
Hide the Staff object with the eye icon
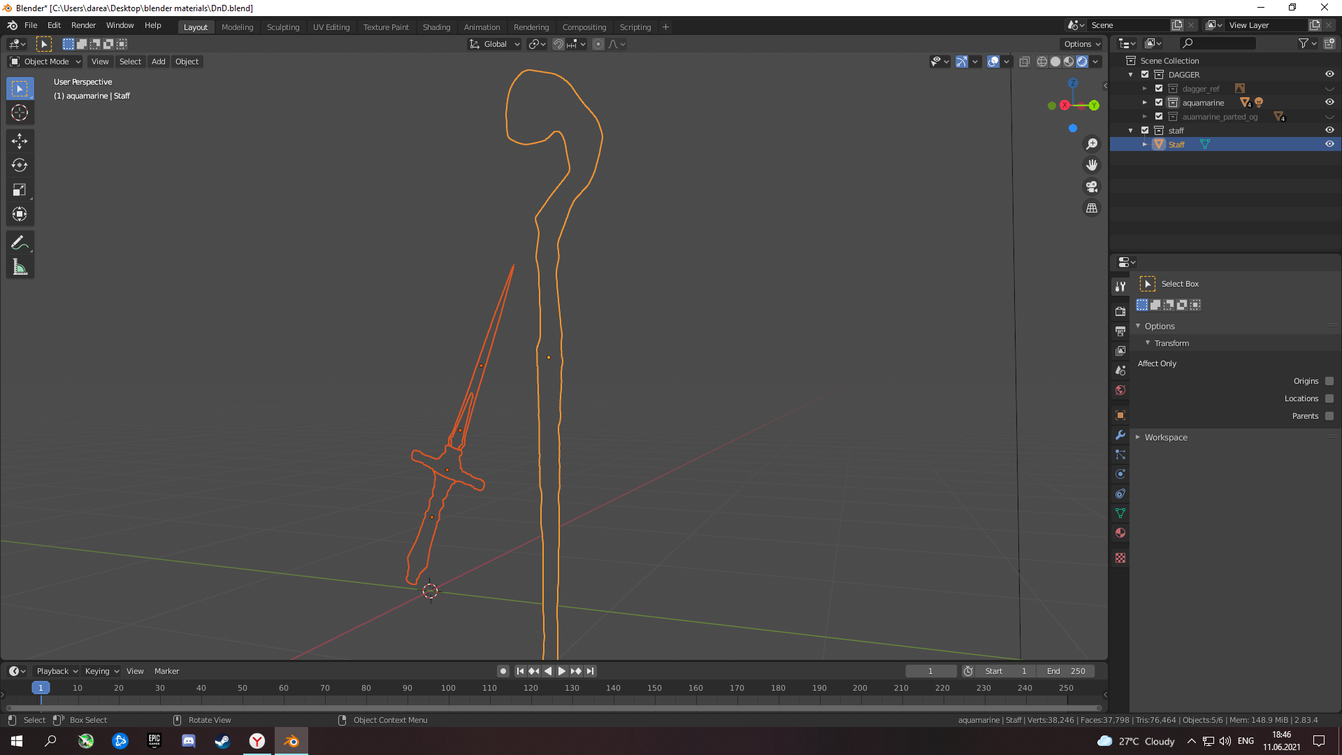[1329, 144]
